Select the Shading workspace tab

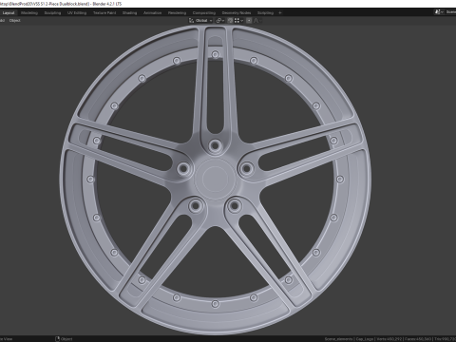click(x=129, y=13)
